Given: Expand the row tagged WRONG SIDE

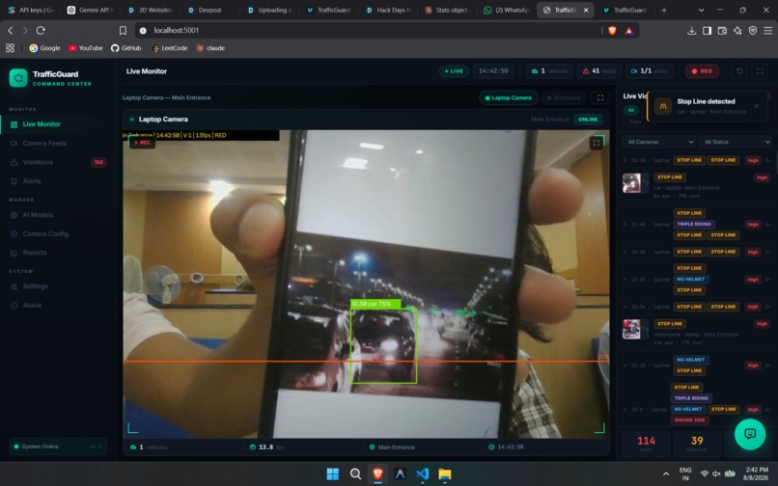Looking at the screenshot, I should point(697,404).
